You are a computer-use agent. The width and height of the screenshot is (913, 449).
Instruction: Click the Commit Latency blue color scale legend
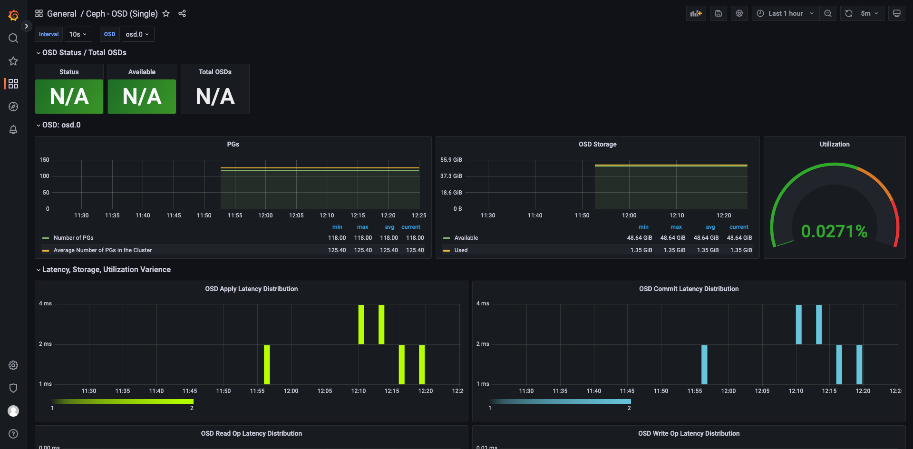coord(560,401)
